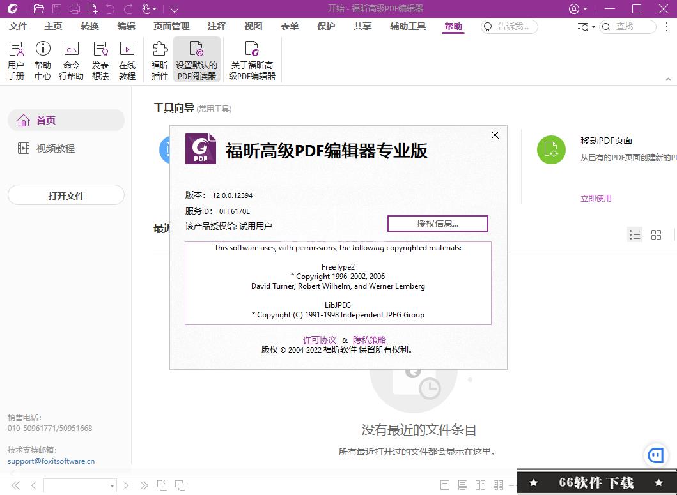Click the 查找 (Find) search field

pos(628,27)
